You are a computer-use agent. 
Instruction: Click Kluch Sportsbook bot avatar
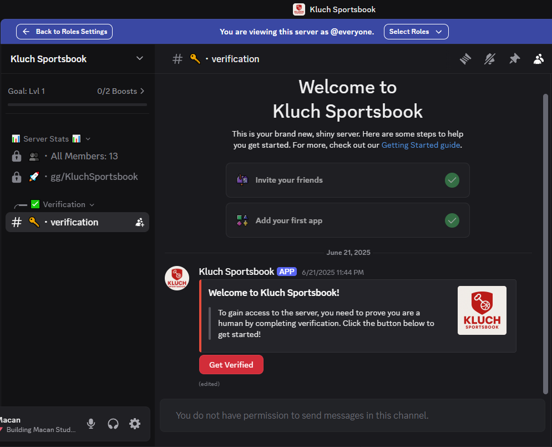pos(177,278)
